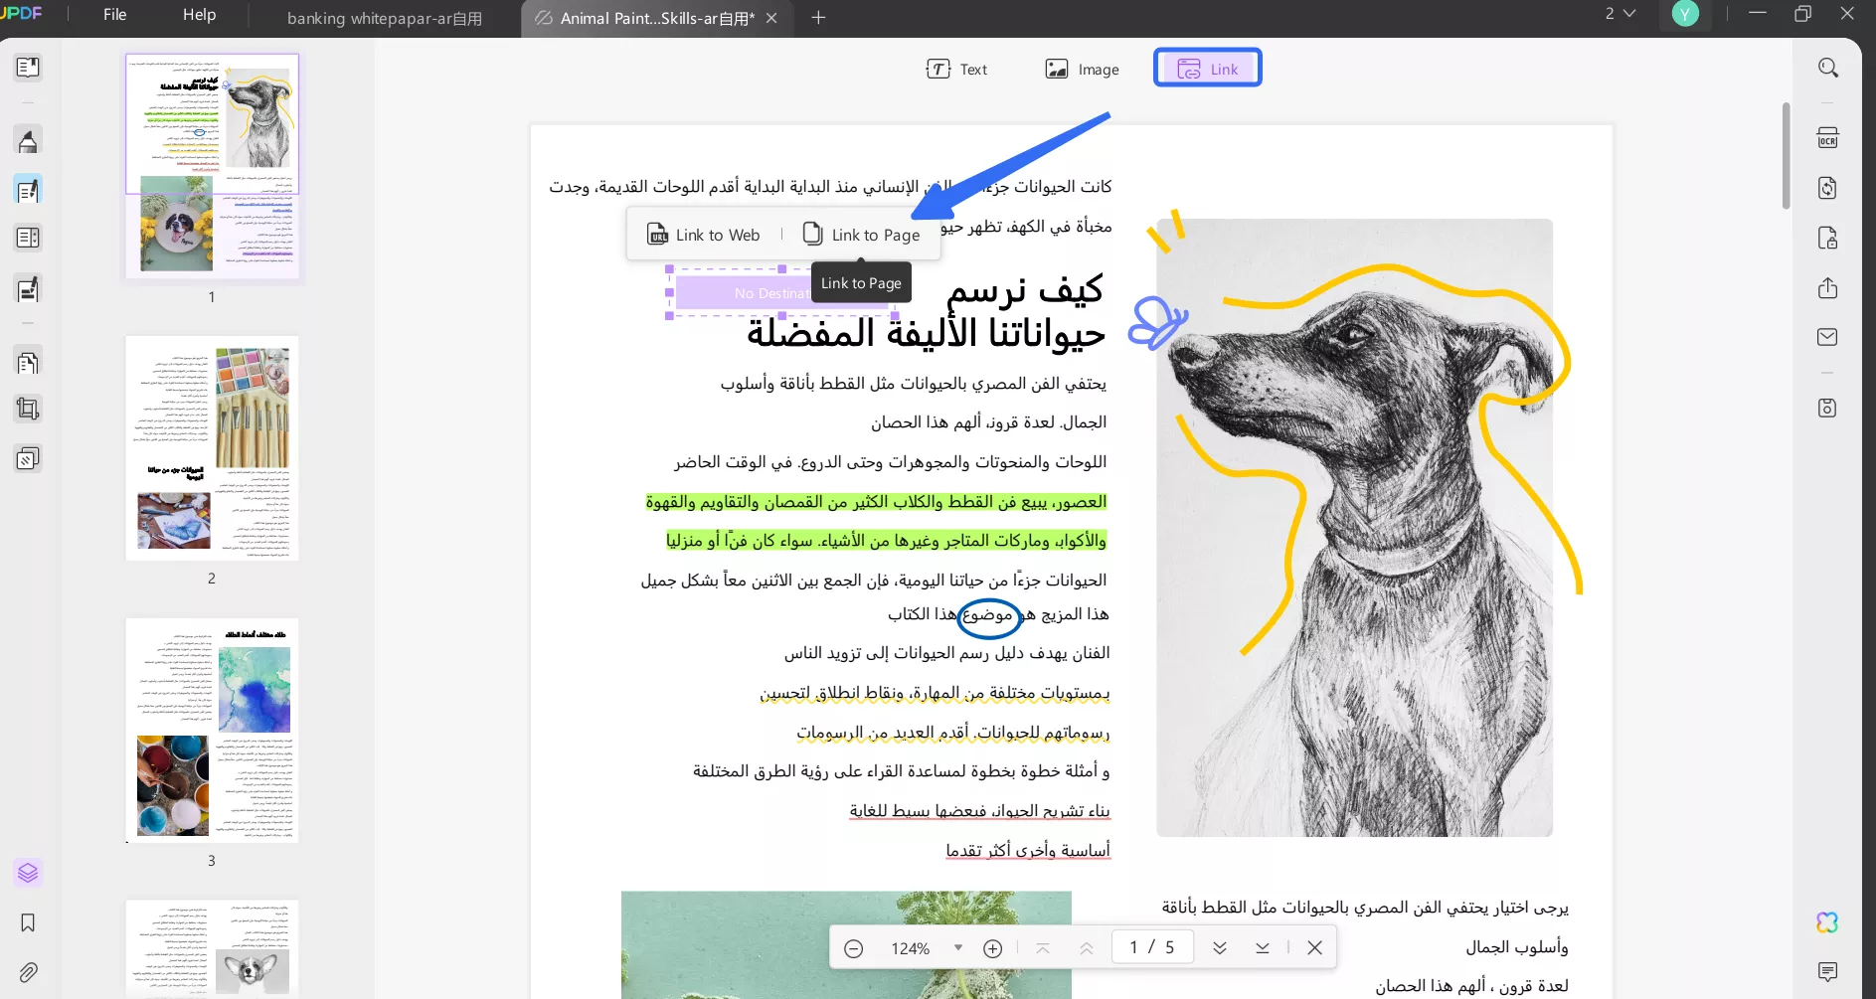Open the Layers panel icon
Screen dimensions: 1876x999
[28, 873]
